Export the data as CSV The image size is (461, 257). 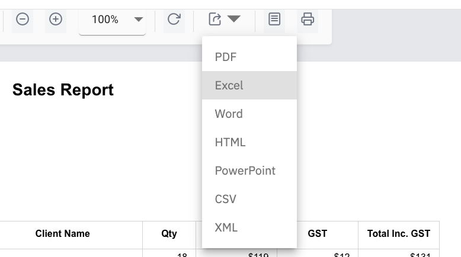pyautogui.click(x=226, y=199)
